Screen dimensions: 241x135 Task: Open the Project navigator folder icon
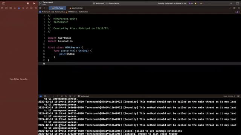tap(2, 8)
